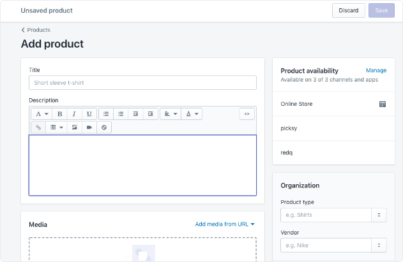Toggle bold formatting in description toolbar
Viewport: 403px width, 262px height.
(x=59, y=114)
